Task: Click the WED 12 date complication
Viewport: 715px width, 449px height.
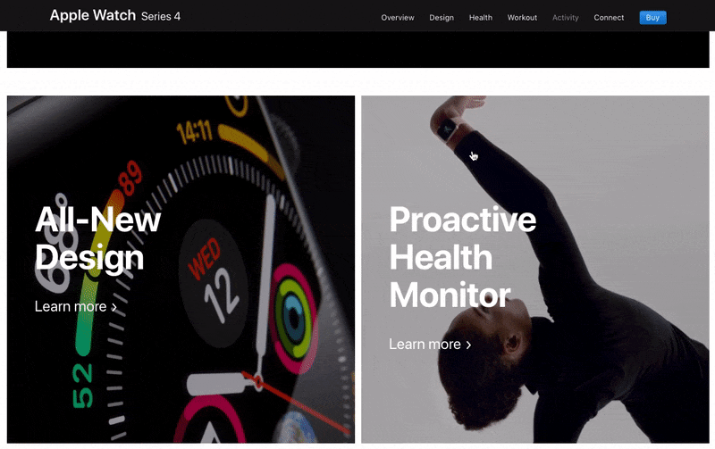Action: [x=214, y=282]
